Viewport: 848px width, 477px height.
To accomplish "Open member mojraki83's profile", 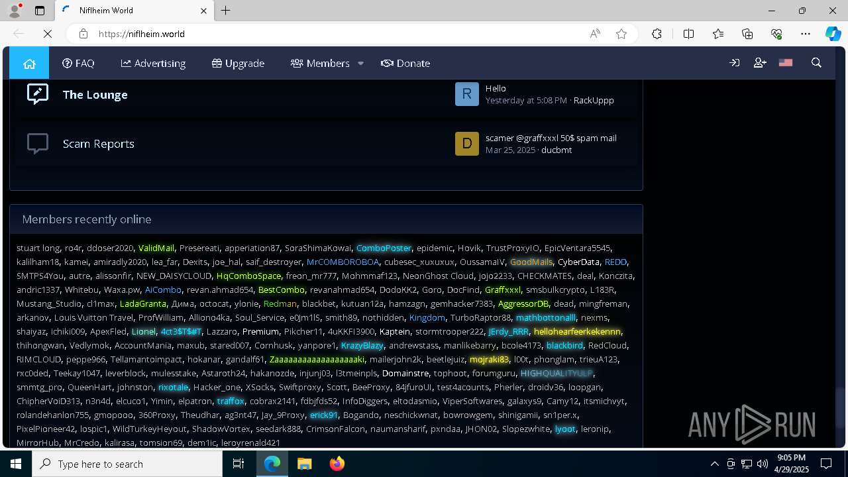I will click(x=489, y=359).
